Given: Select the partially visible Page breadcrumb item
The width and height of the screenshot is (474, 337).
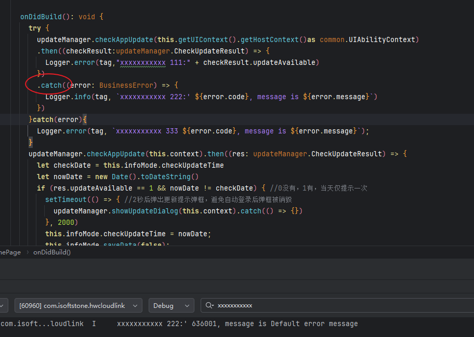Looking at the screenshot, I should point(10,252).
